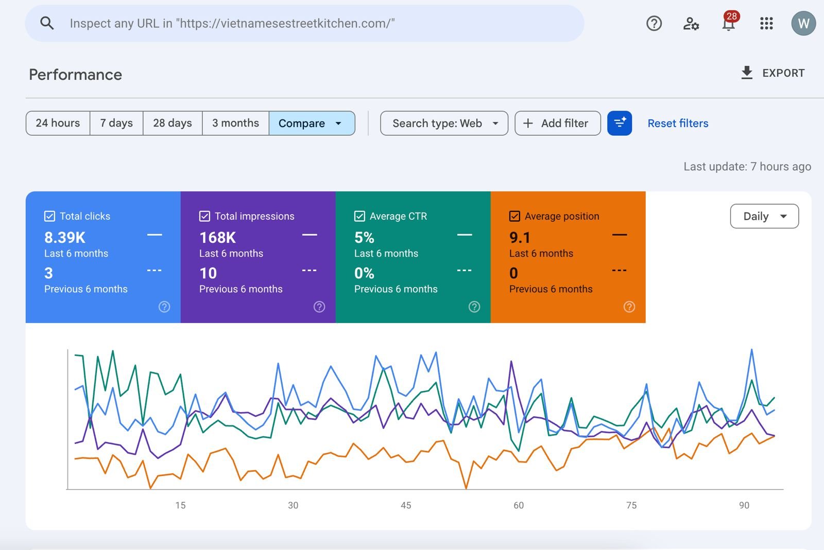
Task: Toggle the Average CTR checkbox
Action: (x=359, y=216)
